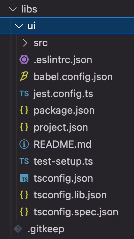Screen dimensions: 134x239
Task: Click the blue square TS icon for tsconfig.json
Action: 24,178
